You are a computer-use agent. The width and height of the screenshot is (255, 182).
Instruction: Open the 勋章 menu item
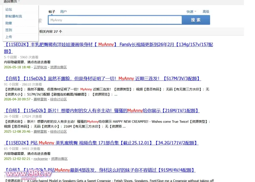[x=9, y=23]
